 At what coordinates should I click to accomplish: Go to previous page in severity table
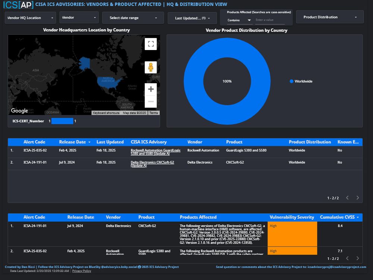[x=347, y=258]
